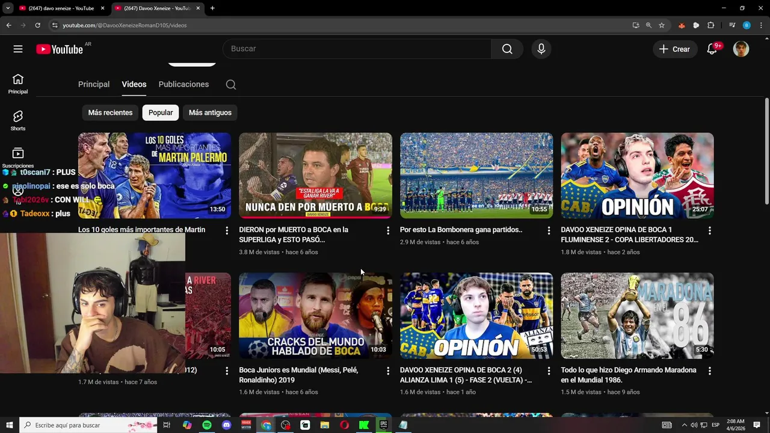Click the Windows taskbar search box
Image resolution: width=770 pixels, height=433 pixels.
coord(88,425)
